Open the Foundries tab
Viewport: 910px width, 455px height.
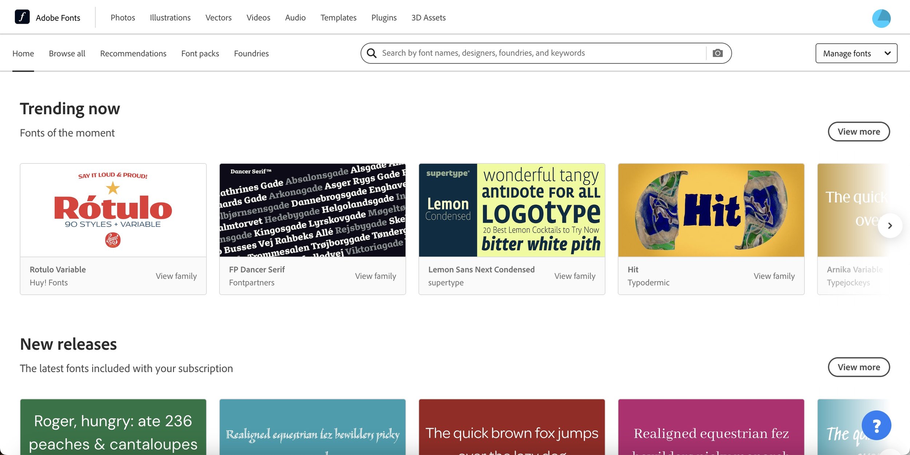click(x=251, y=54)
